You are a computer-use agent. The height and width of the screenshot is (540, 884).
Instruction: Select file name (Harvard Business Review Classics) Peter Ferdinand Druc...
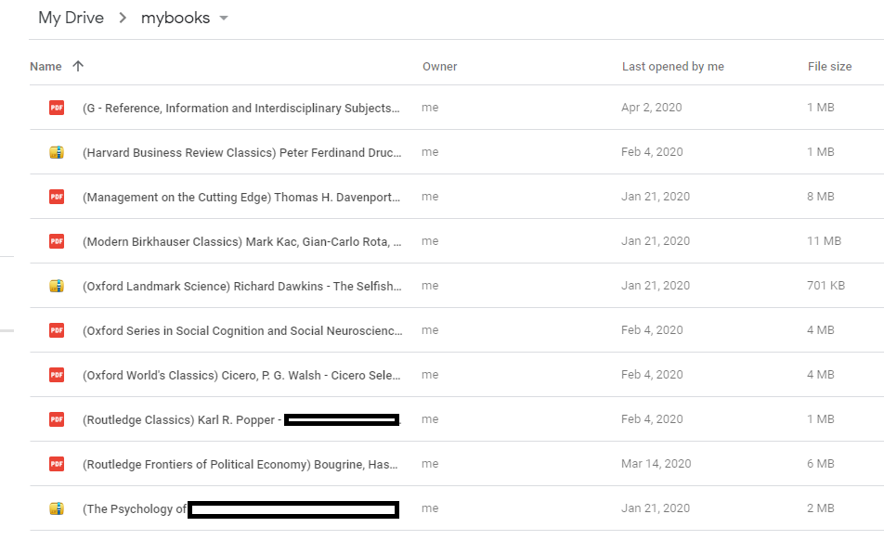(x=241, y=152)
